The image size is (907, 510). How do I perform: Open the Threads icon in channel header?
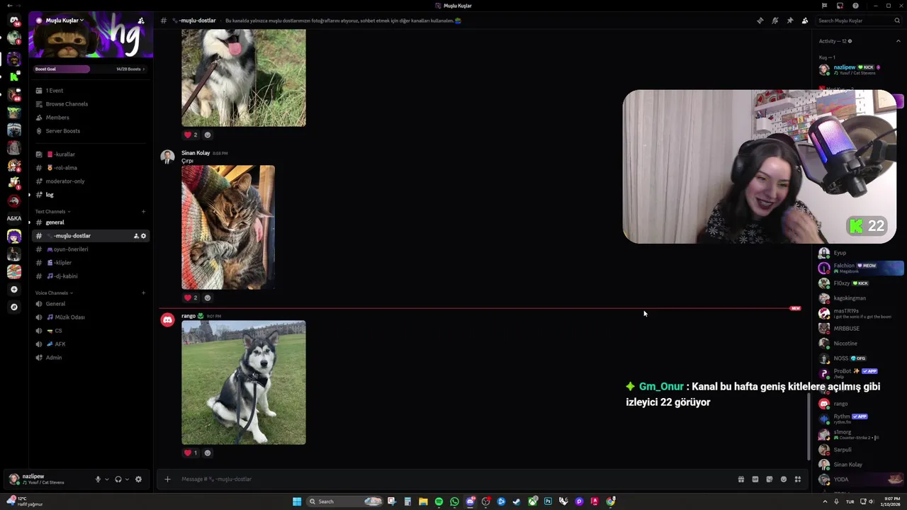click(x=760, y=21)
